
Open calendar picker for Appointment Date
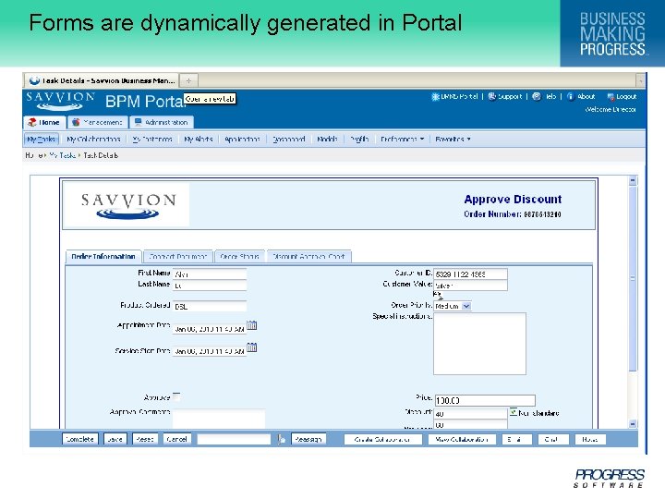(x=251, y=325)
